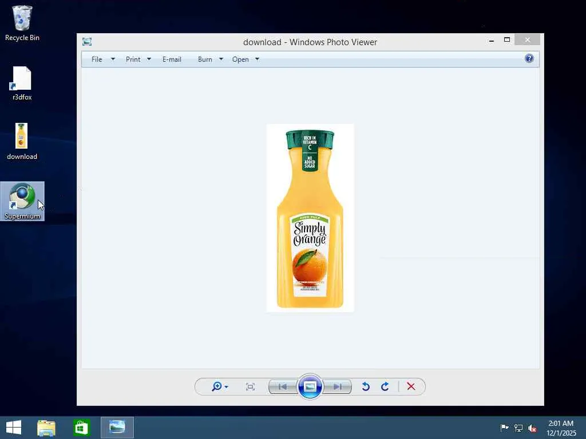586x439 pixels.
Task: Click the muted volume tray icon
Action: [x=532, y=428]
